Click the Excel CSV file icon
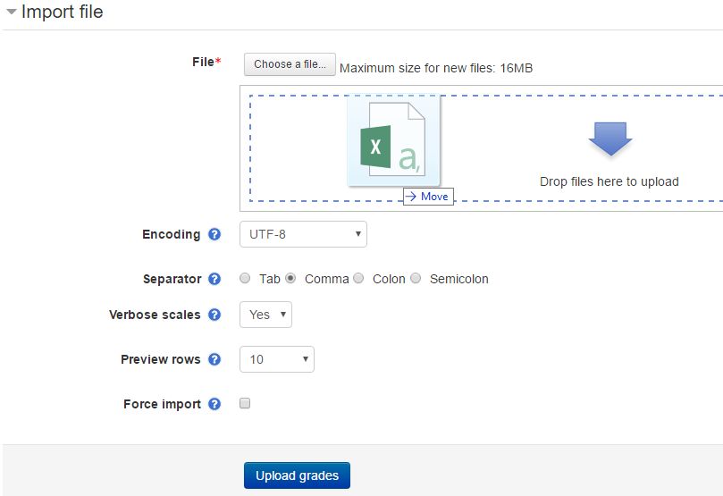 coord(393,139)
